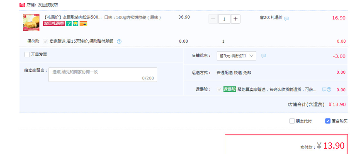Click the 聚划算卖家赠送 freight insurance description
Screen dimensions: 362x154
pyautogui.click(x=277, y=89)
